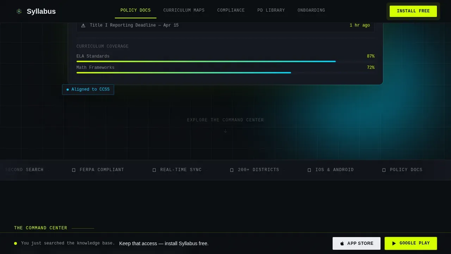This screenshot has width=451, height=254.
Task: Click the icon beside iOS & Android
Action: click(309, 170)
